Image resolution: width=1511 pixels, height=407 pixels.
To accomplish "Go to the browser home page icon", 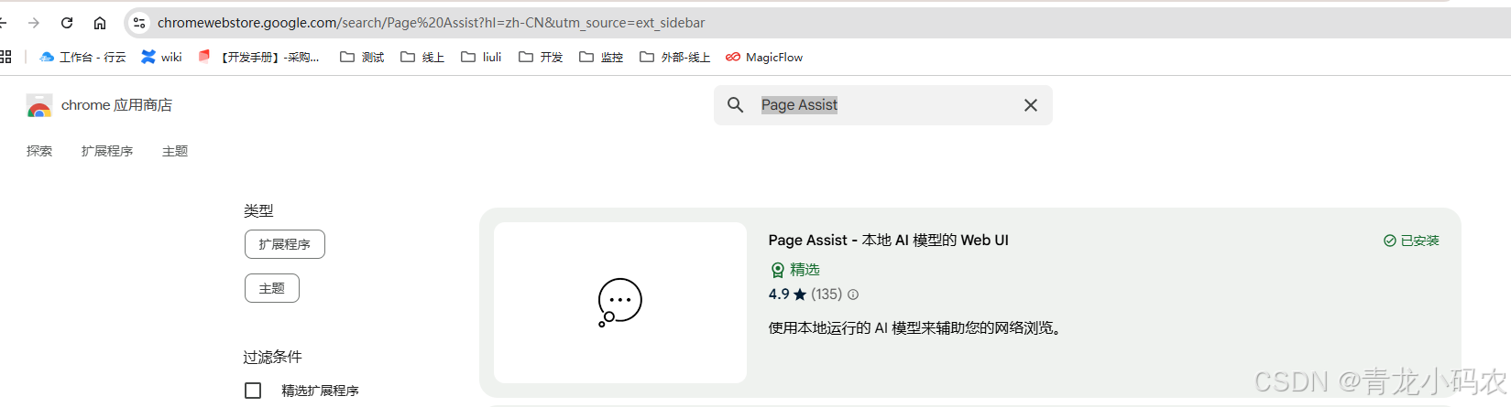I will tap(100, 23).
